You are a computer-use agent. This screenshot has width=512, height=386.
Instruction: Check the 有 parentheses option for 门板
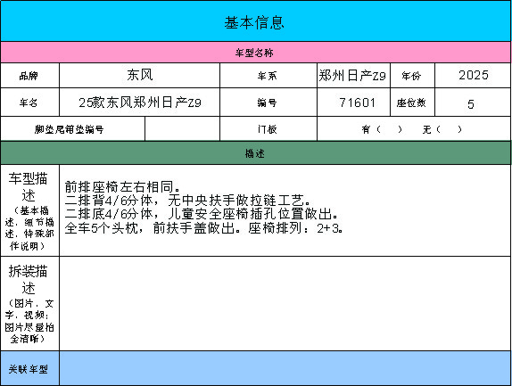(x=389, y=129)
